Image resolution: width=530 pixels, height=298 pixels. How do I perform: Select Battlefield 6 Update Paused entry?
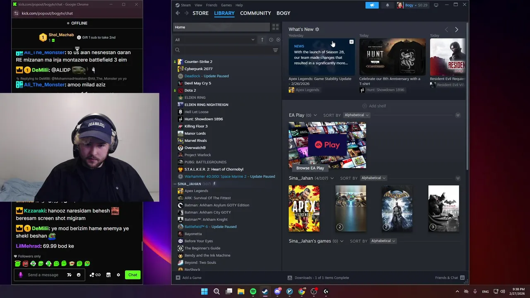210,227
